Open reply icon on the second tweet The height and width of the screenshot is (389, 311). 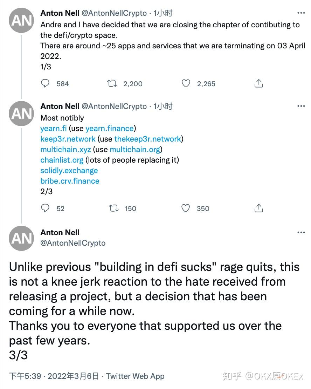click(x=45, y=208)
